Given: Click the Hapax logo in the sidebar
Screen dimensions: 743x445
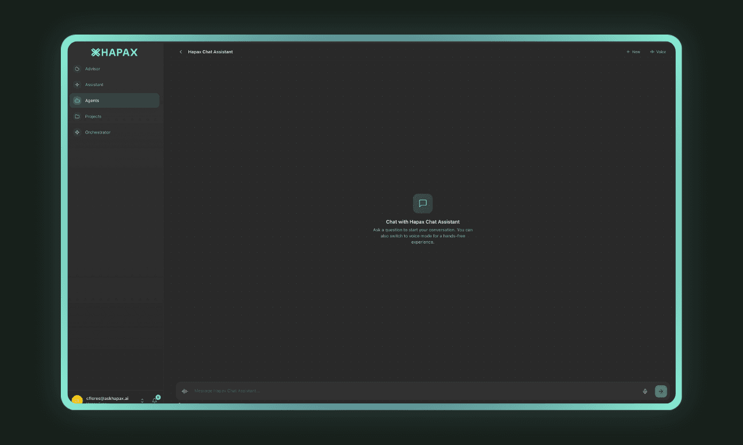Looking at the screenshot, I should pos(115,52).
